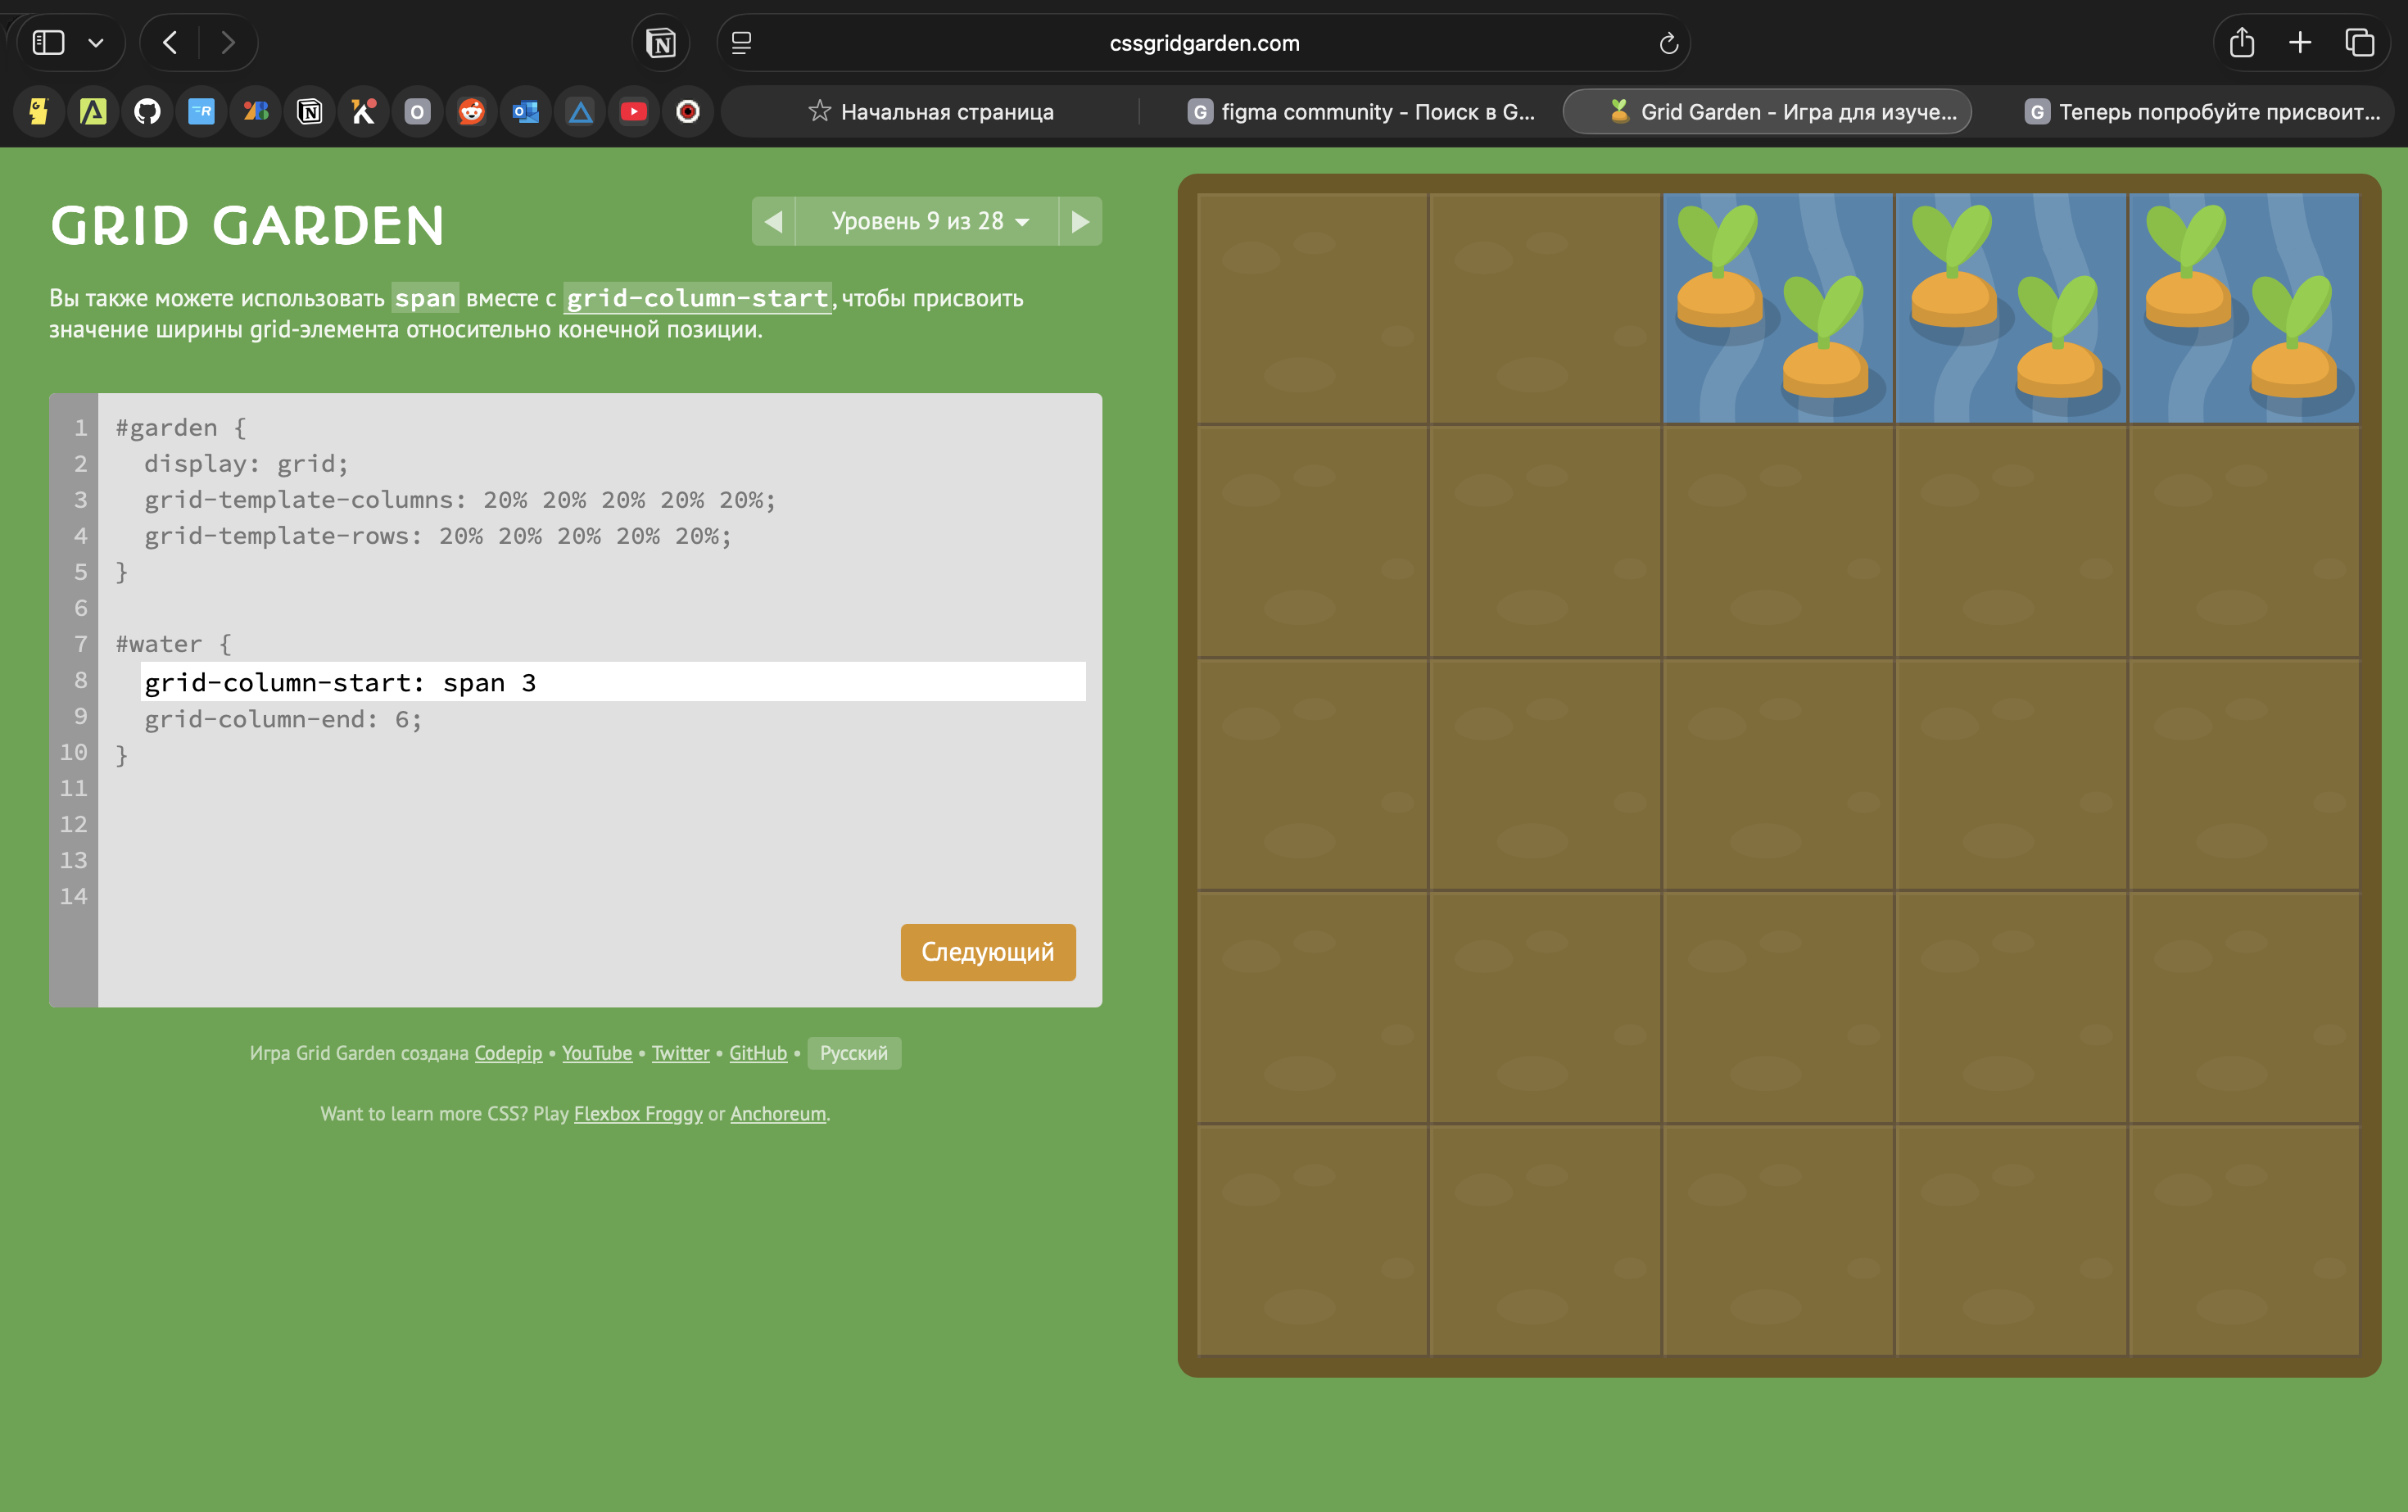Open the Reddit pinned tab
Screen dimensions: 2408x1512
point(471,112)
